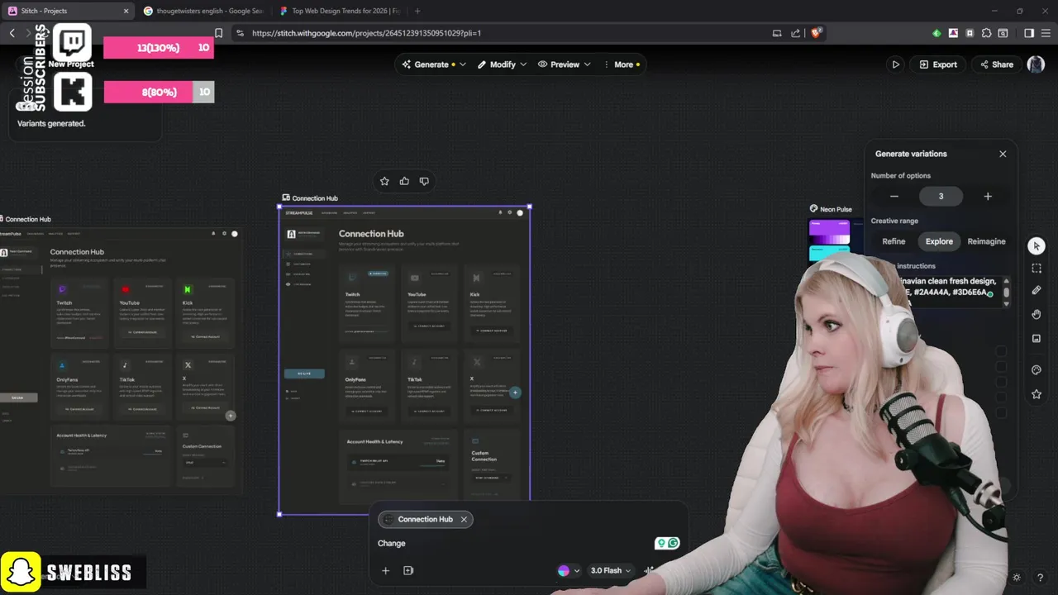Select the left Connection Hub variant frame

120,359
